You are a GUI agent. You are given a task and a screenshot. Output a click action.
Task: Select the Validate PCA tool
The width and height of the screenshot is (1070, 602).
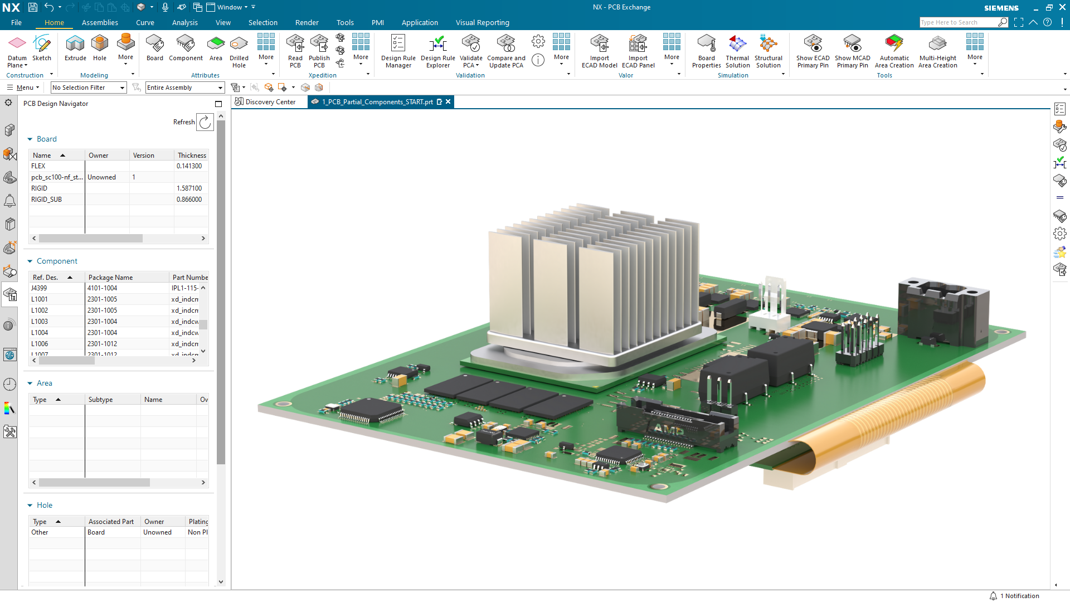click(x=471, y=50)
